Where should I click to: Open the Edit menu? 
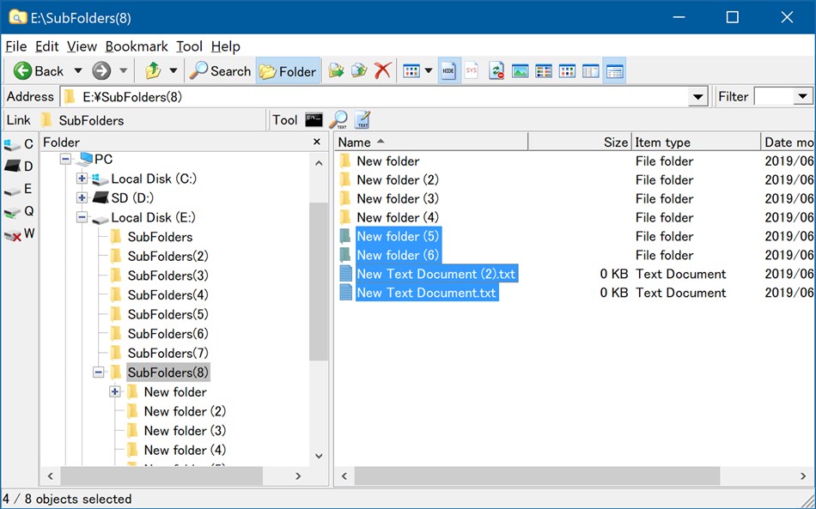pos(47,46)
